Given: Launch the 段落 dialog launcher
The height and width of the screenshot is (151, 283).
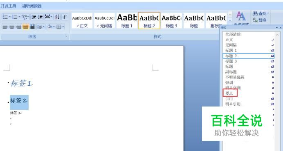Looking at the screenshot, I should pyautogui.click(x=66, y=36).
